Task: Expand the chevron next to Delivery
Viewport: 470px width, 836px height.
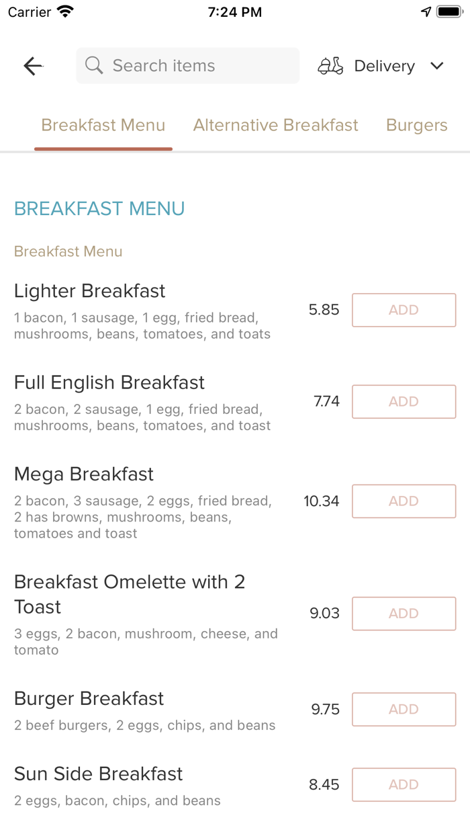Action: point(436,66)
